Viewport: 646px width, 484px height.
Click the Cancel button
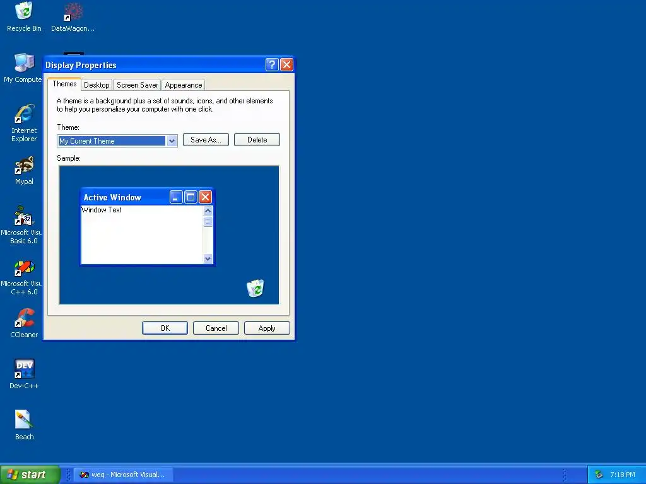(216, 328)
